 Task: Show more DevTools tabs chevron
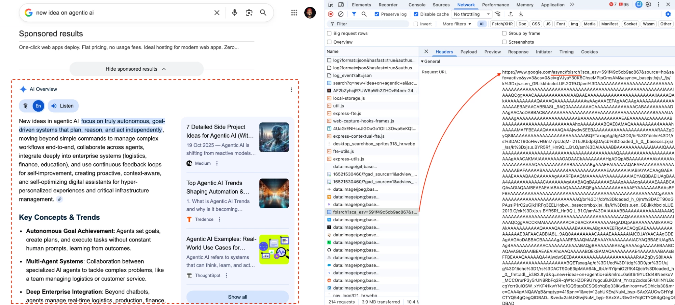click(x=572, y=4)
